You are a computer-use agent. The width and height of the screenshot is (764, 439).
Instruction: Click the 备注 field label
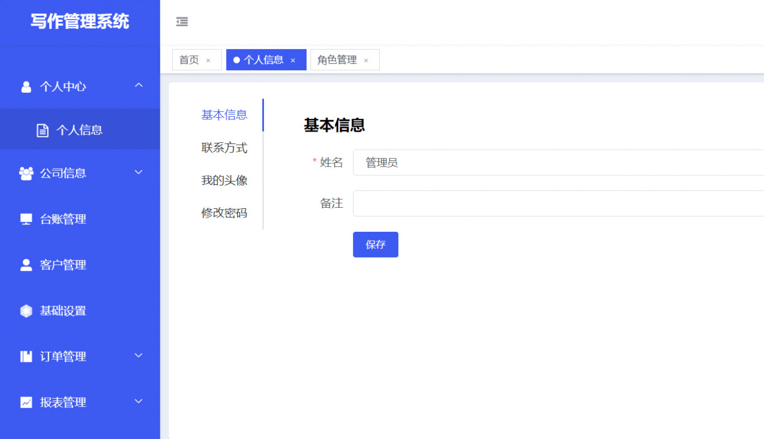point(331,203)
